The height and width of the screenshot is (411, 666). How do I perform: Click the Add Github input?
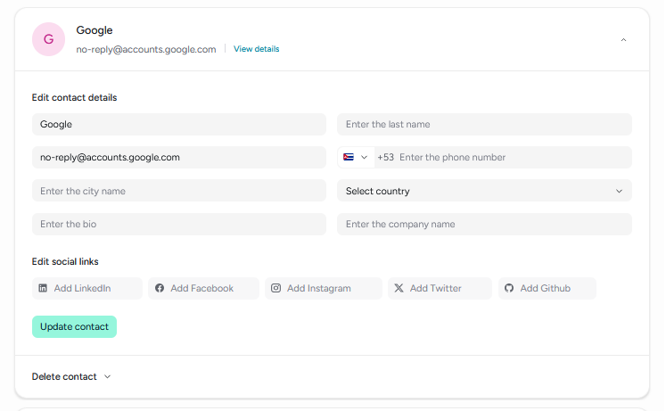tap(547, 288)
